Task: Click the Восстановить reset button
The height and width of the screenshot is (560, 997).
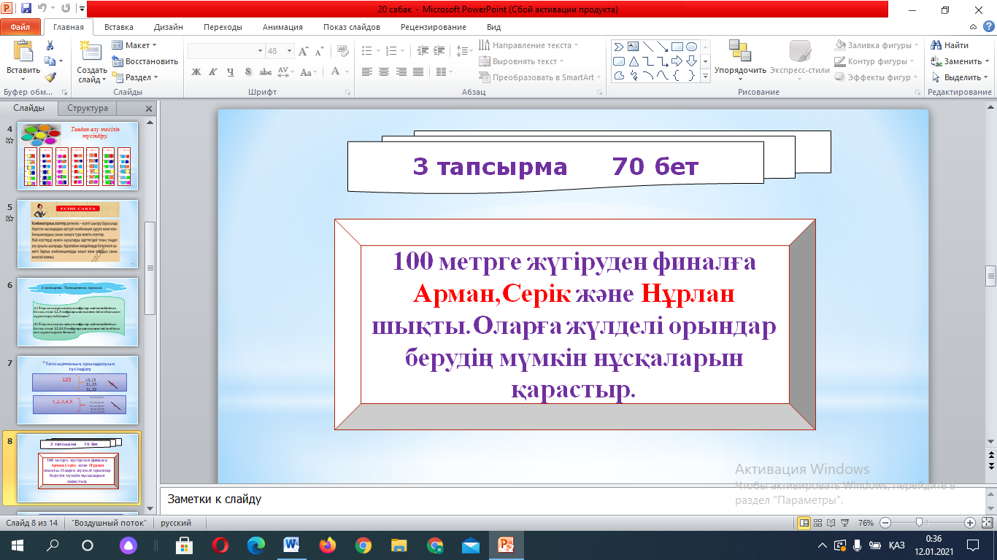Action: click(x=145, y=61)
